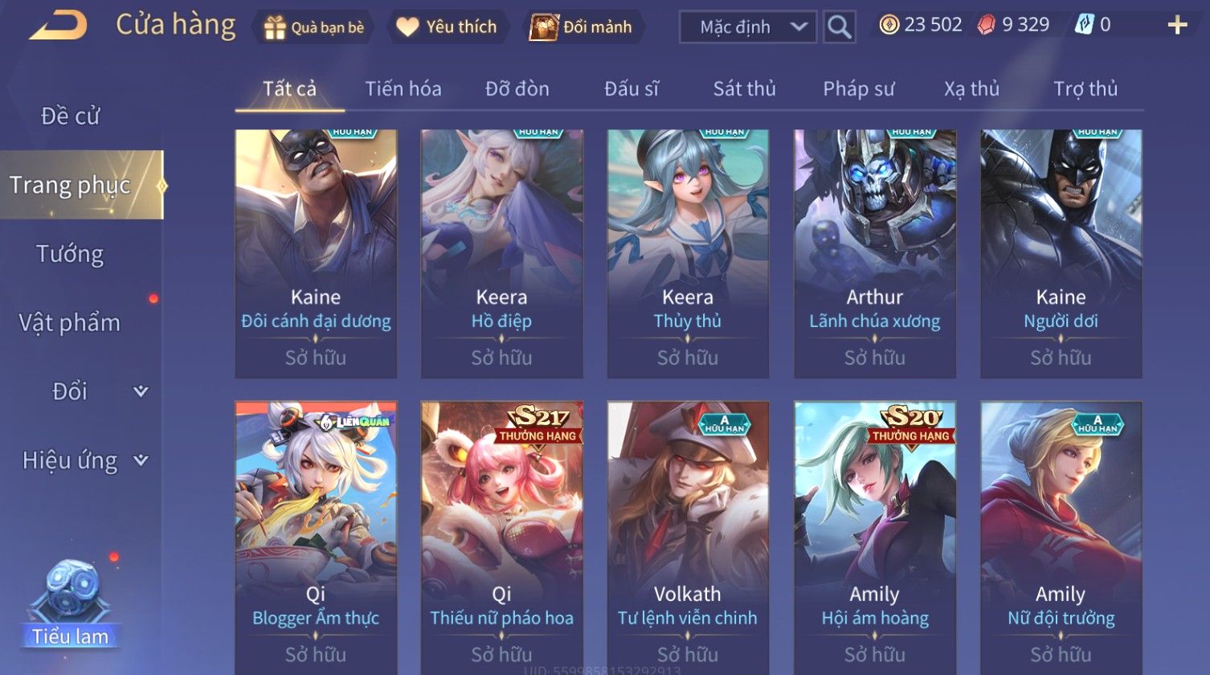Click the golden back arrow icon
This screenshot has height=675, width=1210.
(59, 26)
